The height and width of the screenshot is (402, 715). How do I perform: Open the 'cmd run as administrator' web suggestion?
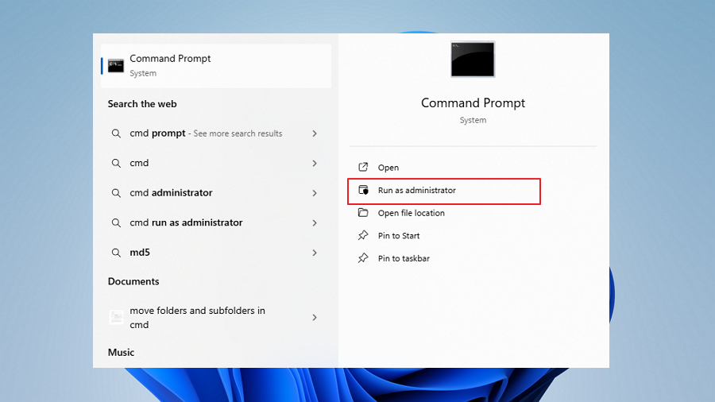[186, 222]
